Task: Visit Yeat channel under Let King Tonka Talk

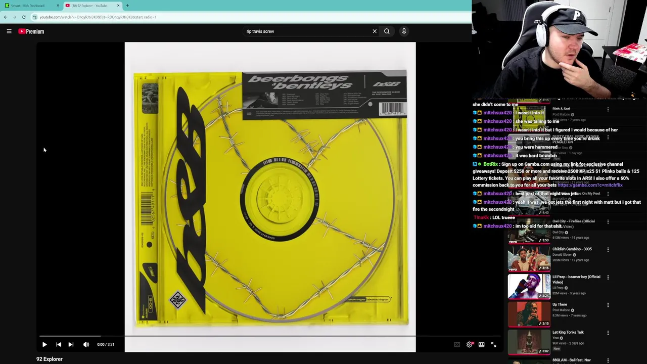Action: pyautogui.click(x=556, y=338)
